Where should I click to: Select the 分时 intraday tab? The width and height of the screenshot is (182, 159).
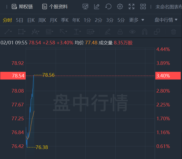7,20
